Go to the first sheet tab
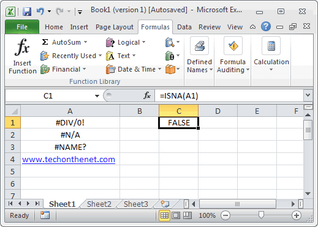Viewport: 318px width, 227px height. pyautogui.click(x=10, y=204)
